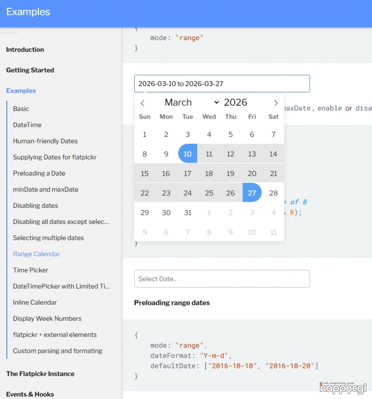The image size is (372, 399).
Task: Select March 10 range start date
Action: [x=188, y=154]
